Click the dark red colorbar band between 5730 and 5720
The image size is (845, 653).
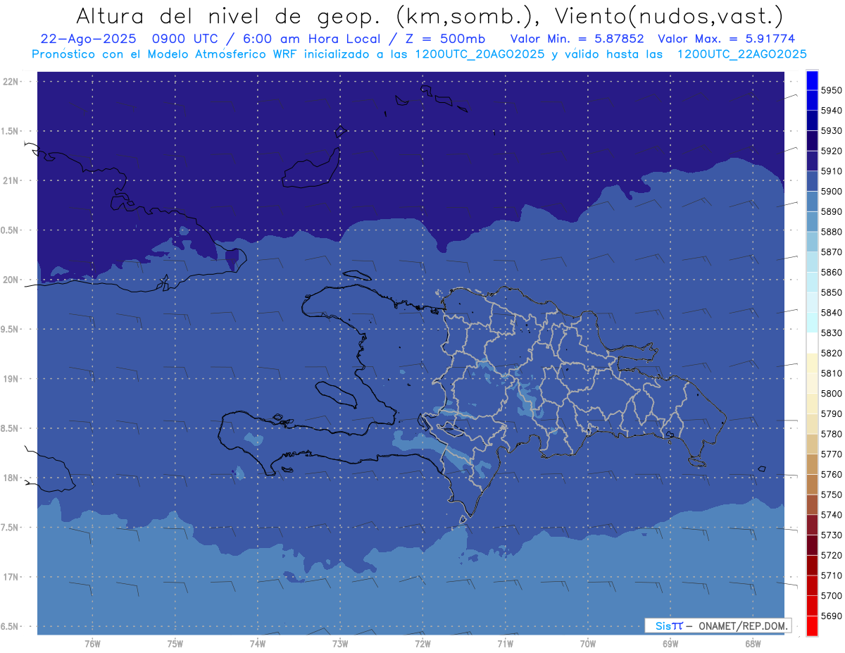812,545
